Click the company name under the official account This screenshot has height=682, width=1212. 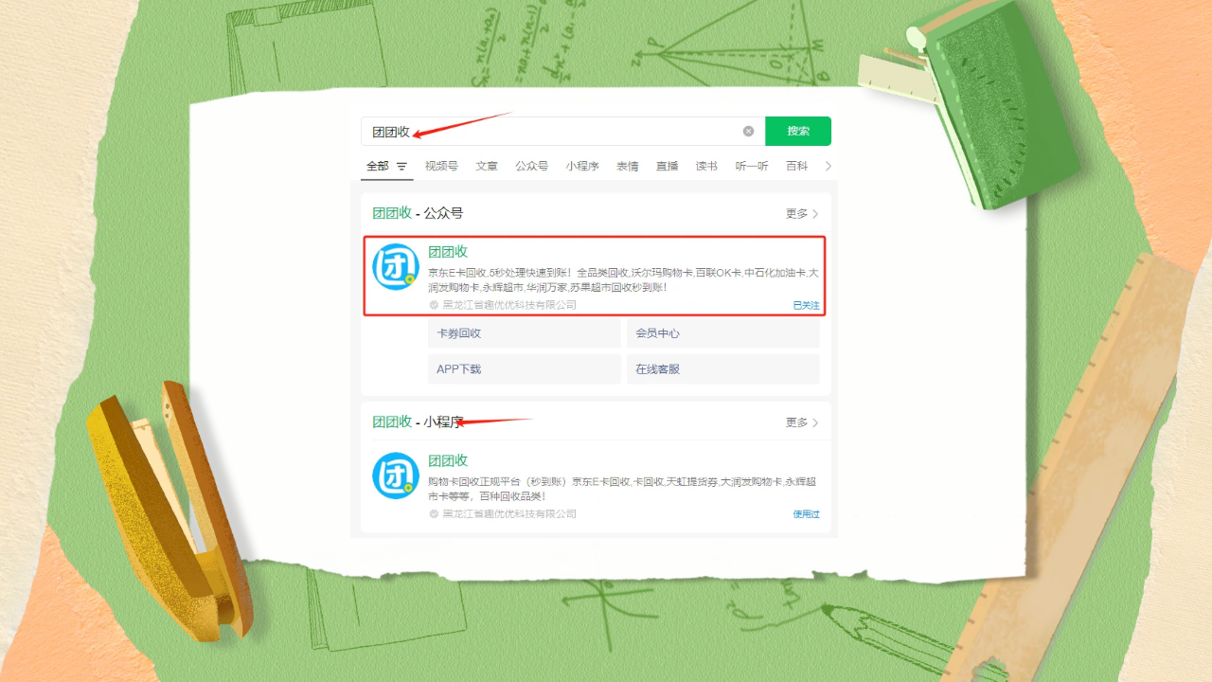point(509,305)
